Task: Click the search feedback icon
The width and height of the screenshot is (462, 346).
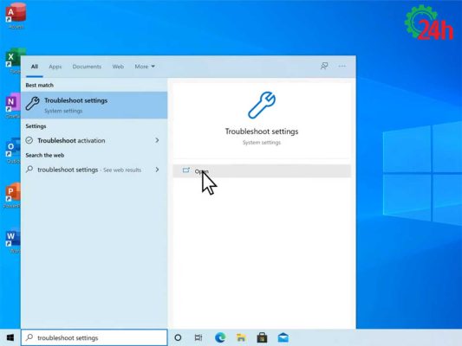Action: click(x=324, y=66)
